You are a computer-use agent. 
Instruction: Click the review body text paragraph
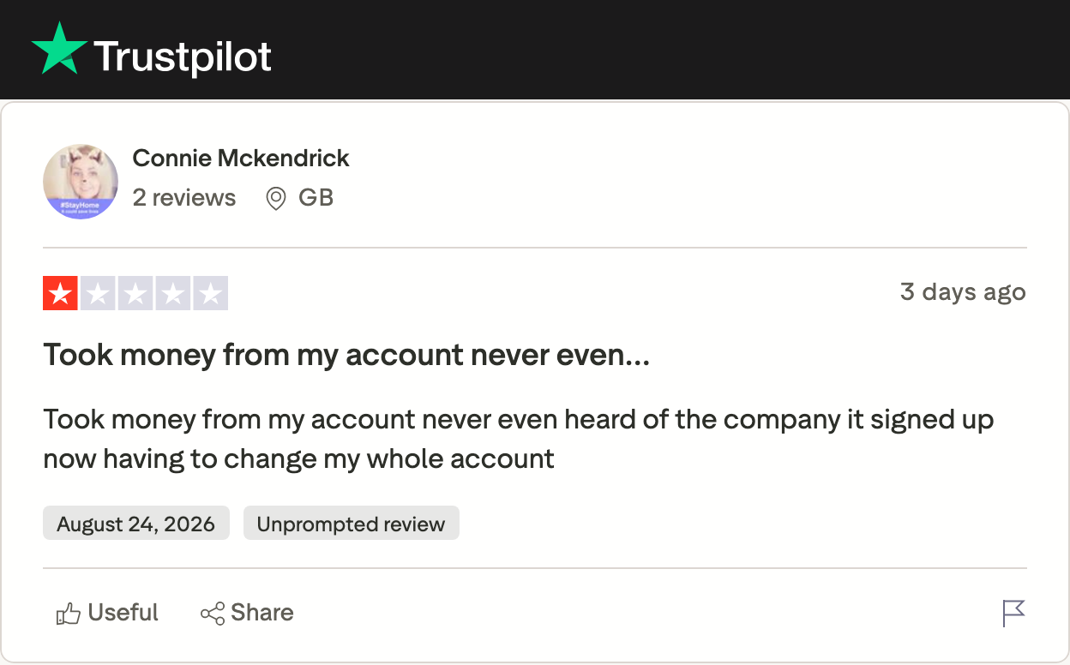point(519,439)
